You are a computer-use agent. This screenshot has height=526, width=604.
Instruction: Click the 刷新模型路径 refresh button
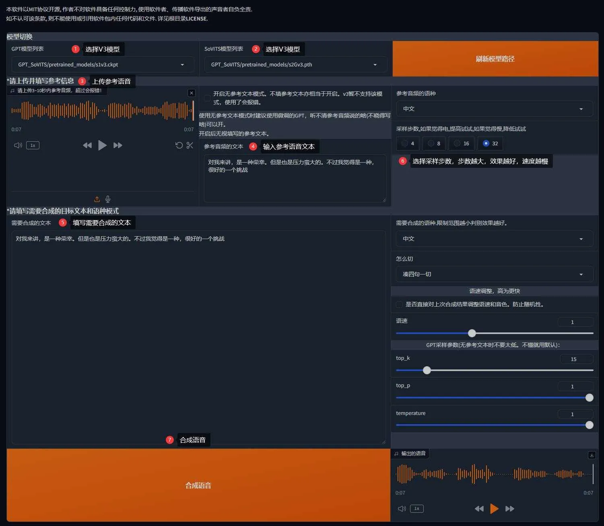pyautogui.click(x=495, y=59)
